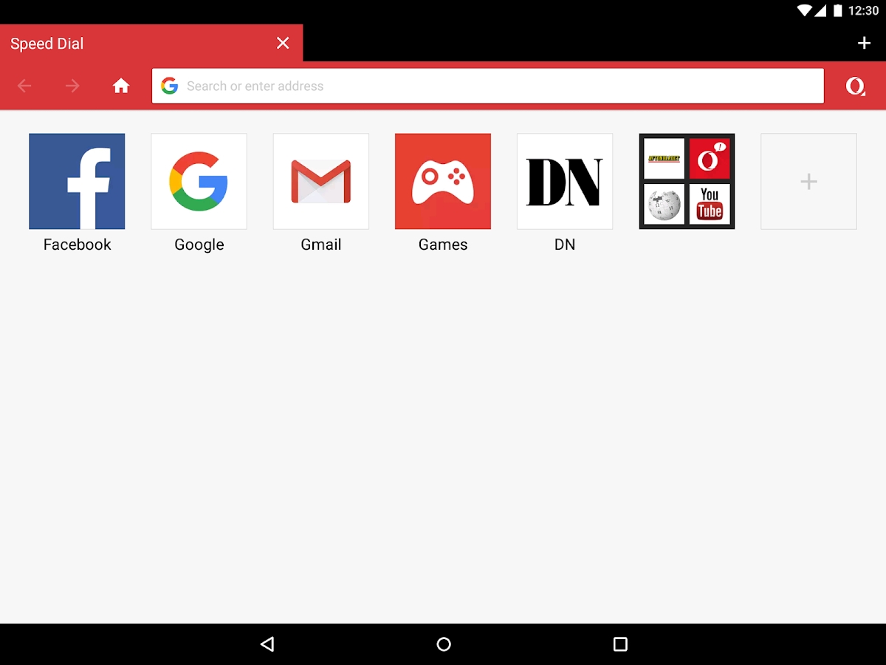
Task: Click the Google search engine icon
Action: point(170,86)
